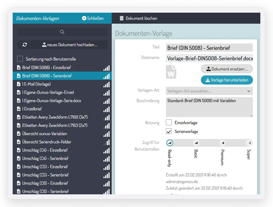Open Übersicht Seriendruck-Felder template

pyautogui.click(x=62, y=142)
